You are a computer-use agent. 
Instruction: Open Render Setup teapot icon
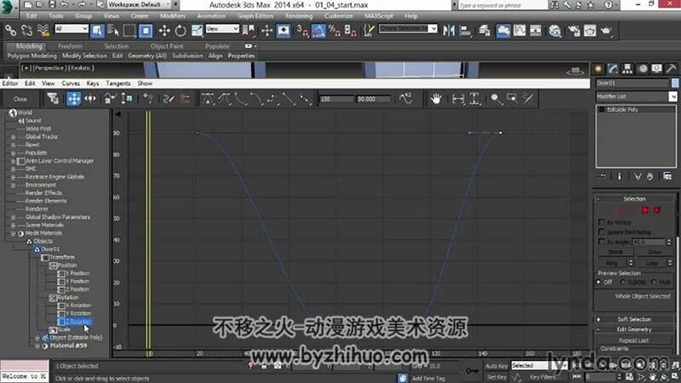point(573,30)
